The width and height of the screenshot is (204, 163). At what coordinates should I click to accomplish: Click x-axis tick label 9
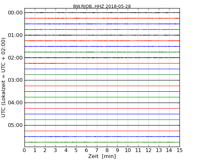click(117, 150)
